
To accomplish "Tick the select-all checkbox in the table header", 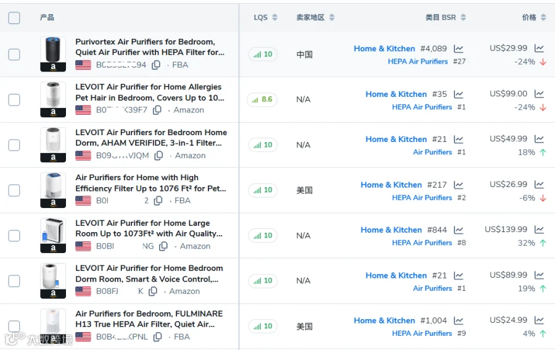I will 14,18.
